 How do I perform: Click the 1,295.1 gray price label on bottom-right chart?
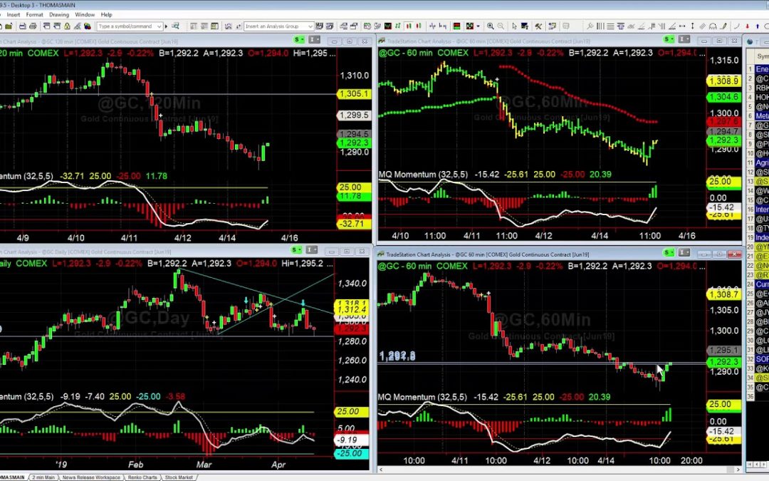[723, 351]
